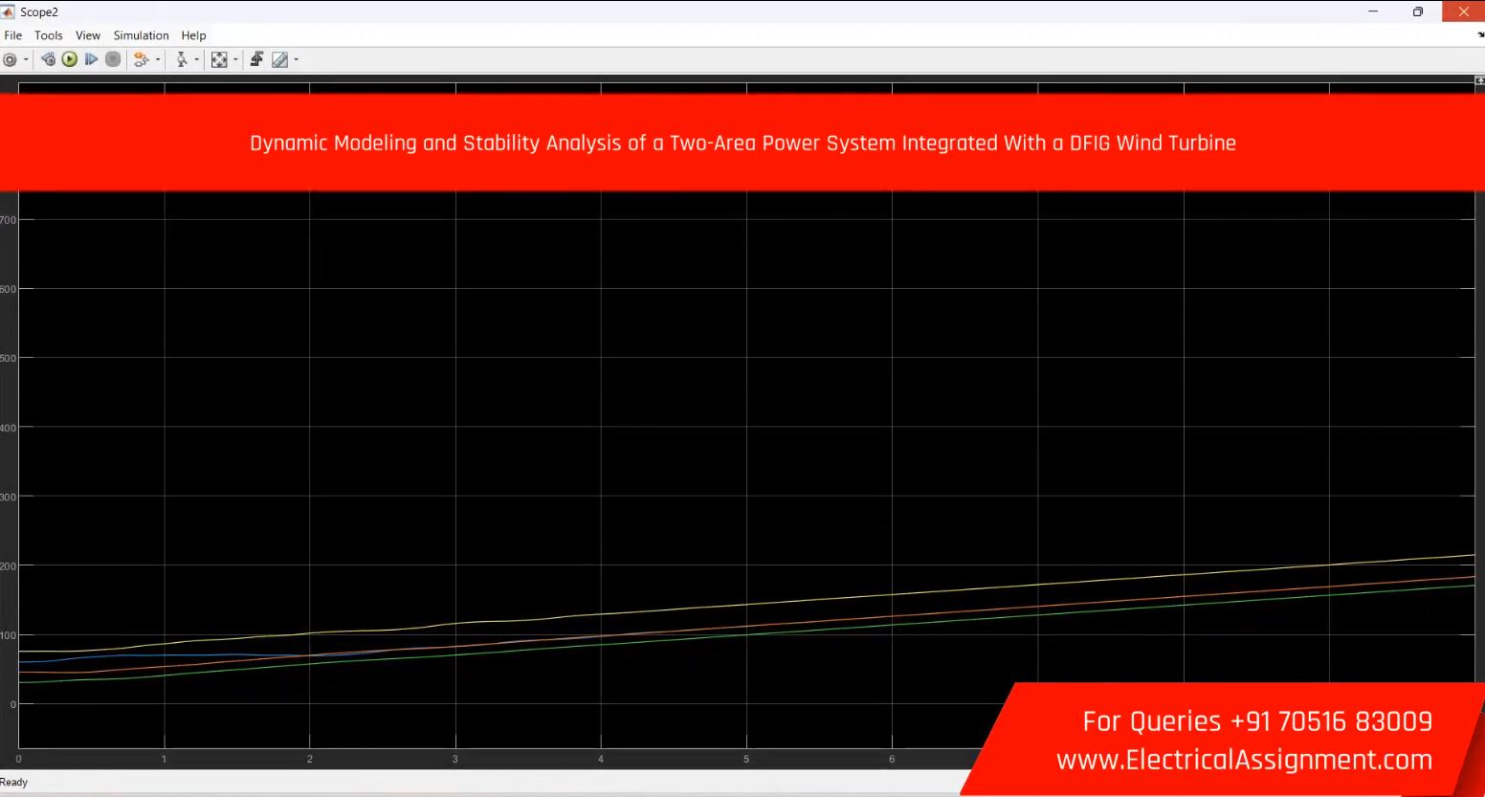Open the Zoom tool dropdown arrow
Image resolution: width=1485 pixels, height=797 pixels.
197,60
